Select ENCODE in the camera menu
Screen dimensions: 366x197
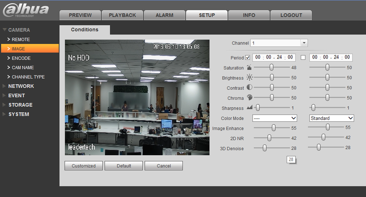click(21, 58)
